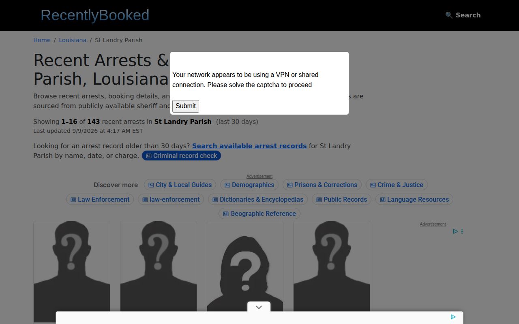Open the RecentlyBooked home logo
Screen dimensions: 519x324
click(95, 15)
